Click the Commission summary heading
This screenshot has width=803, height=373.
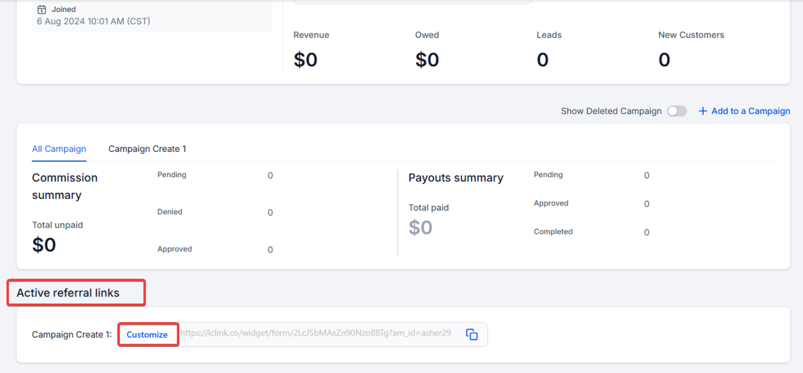point(64,186)
